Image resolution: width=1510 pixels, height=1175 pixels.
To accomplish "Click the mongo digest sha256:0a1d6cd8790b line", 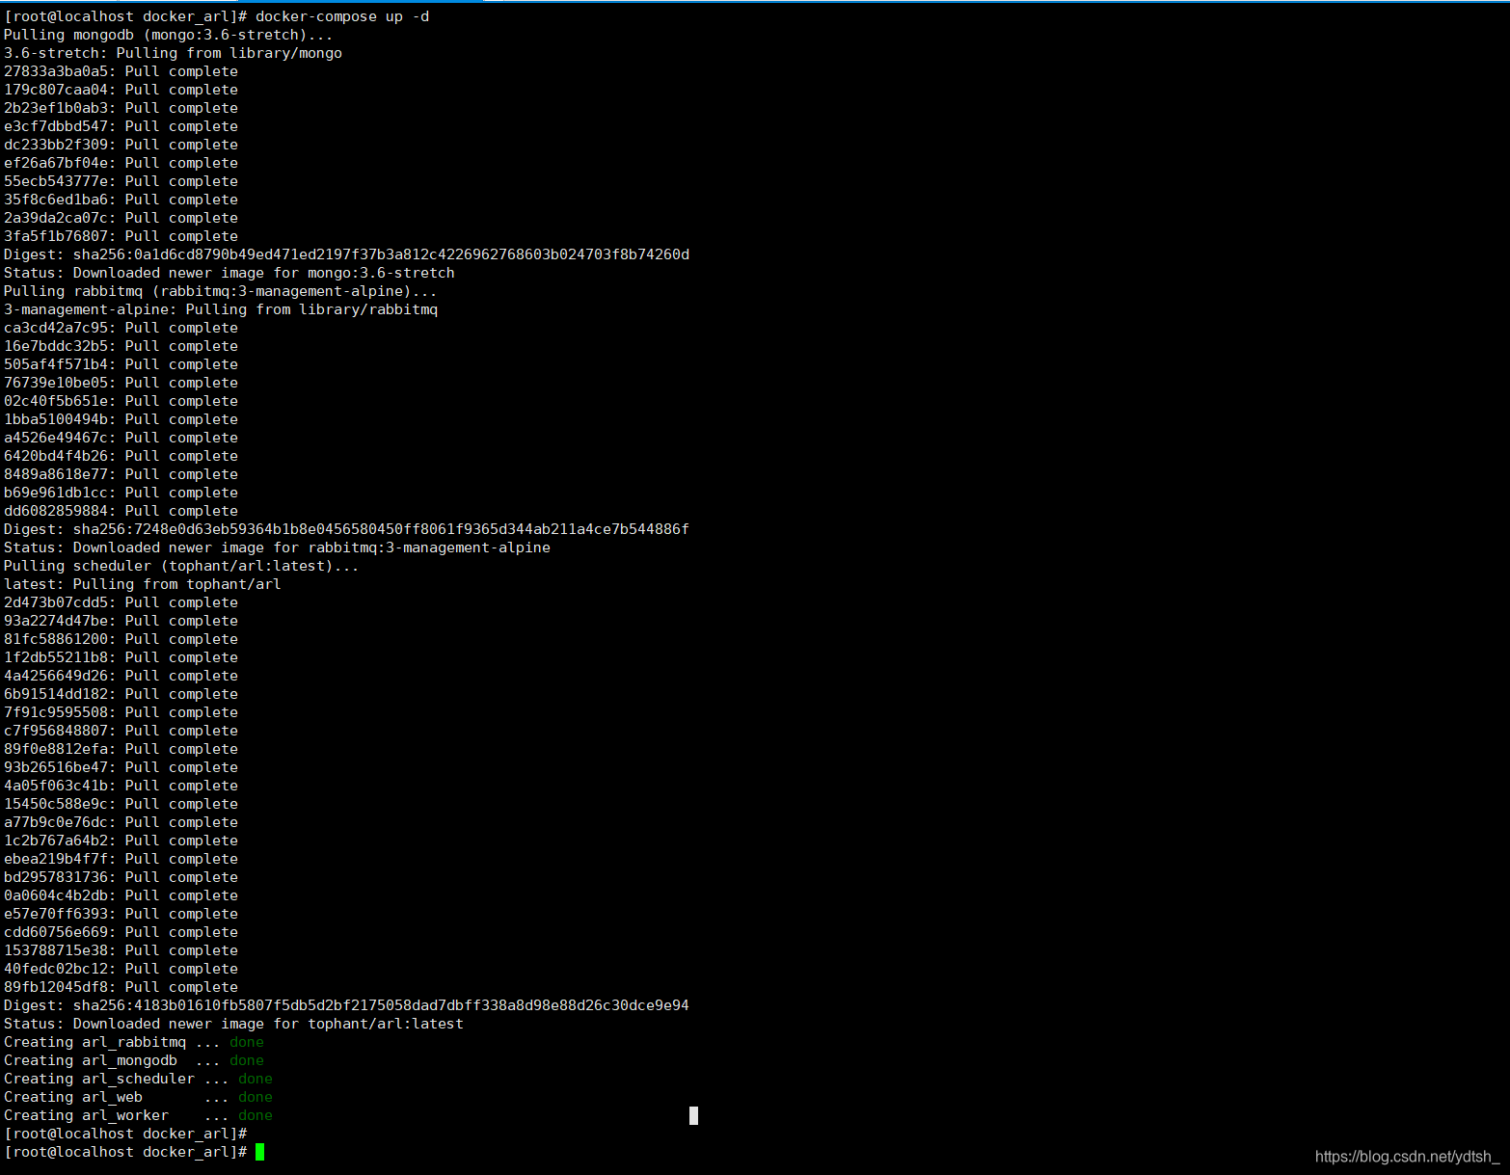I will [x=347, y=254].
